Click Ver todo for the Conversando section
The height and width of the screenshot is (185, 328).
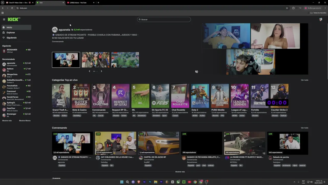tap(304, 128)
